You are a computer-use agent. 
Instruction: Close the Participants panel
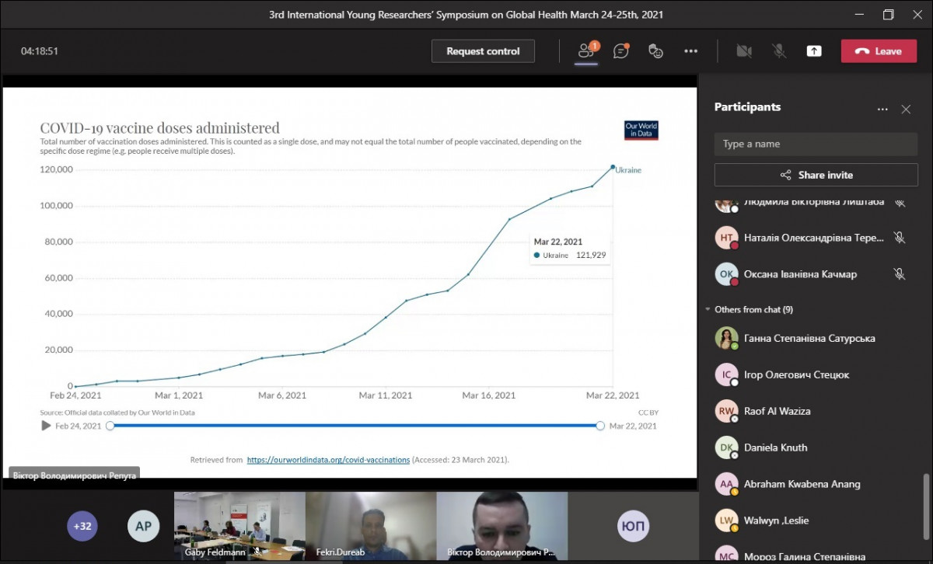(x=906, y=110)
